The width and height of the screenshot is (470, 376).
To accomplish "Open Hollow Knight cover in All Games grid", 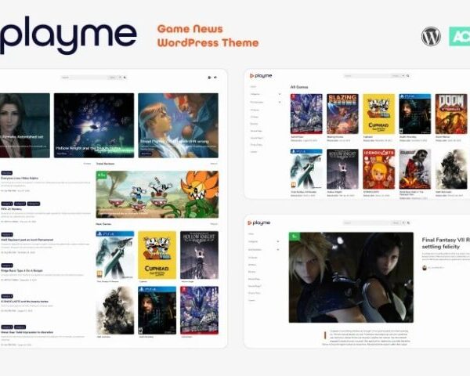I will [x=342, y=169].
